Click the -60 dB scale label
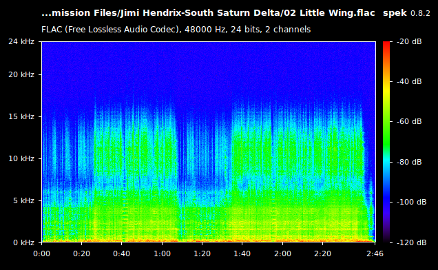 pyautogui.click(x=409, y=122)
